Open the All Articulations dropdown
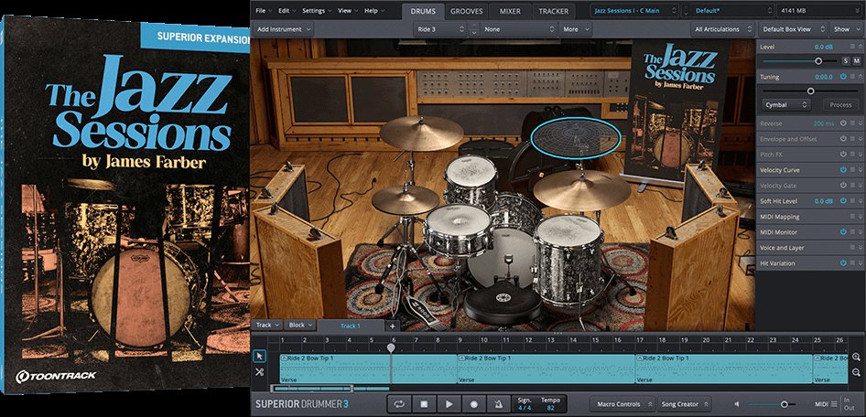This screenshot has width=866, height=417. point(721,29)
